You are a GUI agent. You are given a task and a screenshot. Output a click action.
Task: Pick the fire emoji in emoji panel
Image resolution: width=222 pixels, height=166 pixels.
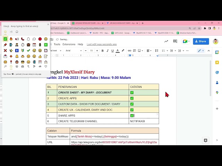click(11, 39)
